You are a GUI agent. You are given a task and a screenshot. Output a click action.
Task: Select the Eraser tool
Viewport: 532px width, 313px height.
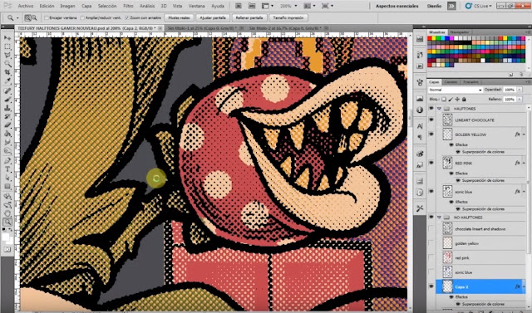[7, 125]
